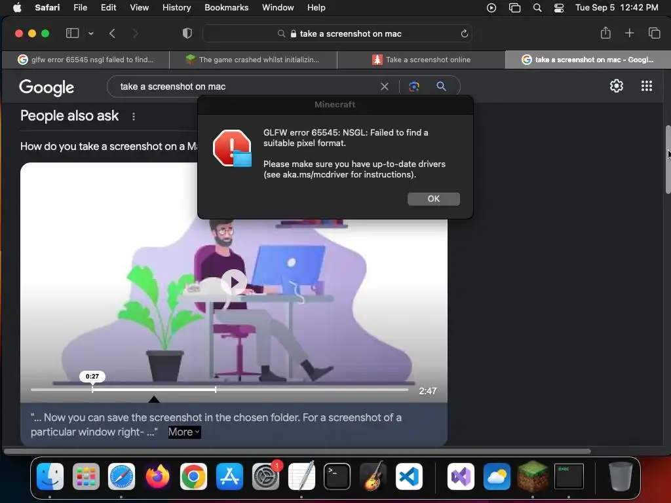Open TextEdit from the Dock
The image size is (671, 503).
[301, 476]
